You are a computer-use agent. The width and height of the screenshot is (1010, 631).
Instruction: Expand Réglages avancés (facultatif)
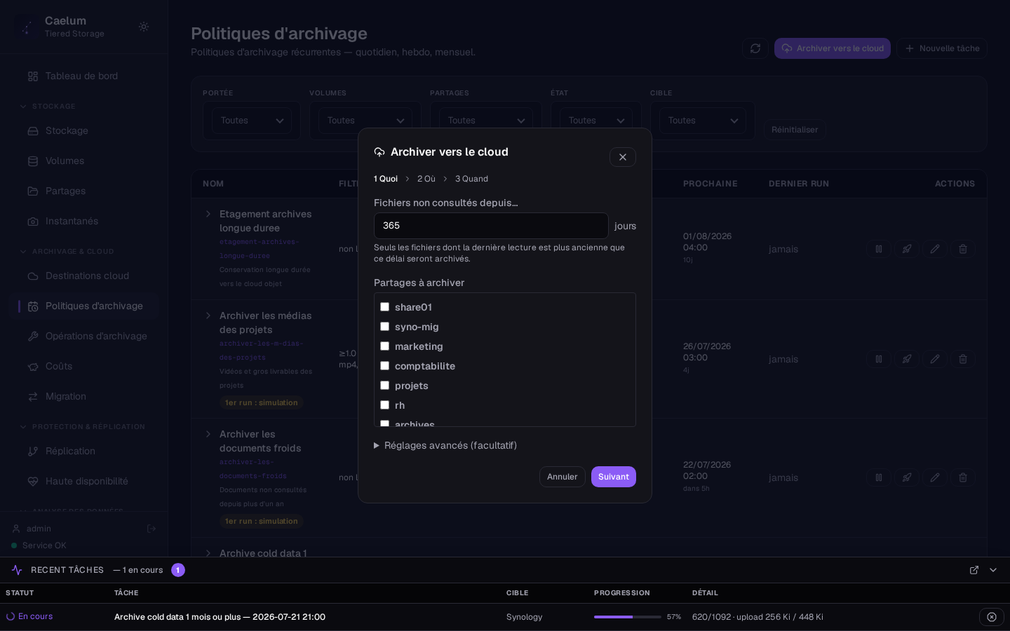click(445, 445)
